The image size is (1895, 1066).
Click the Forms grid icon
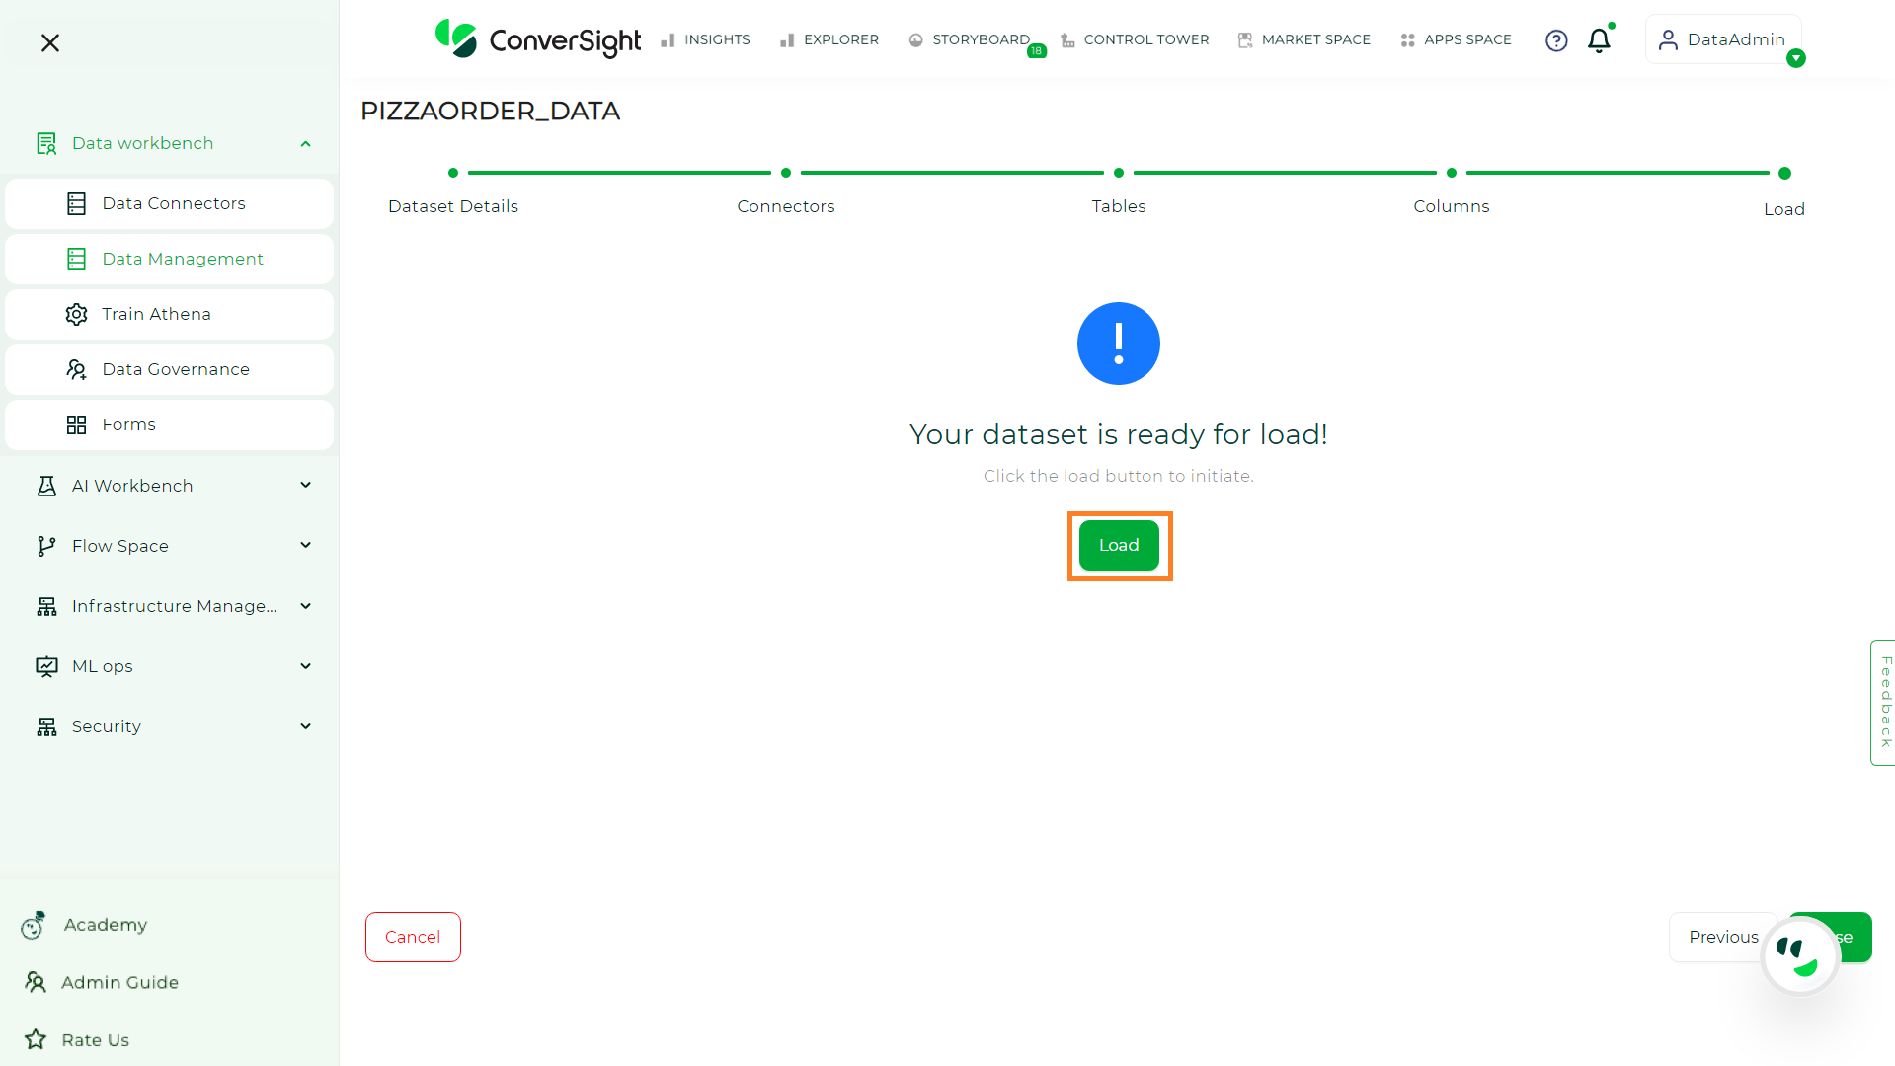pyautogui.click(x=76, y=424)
